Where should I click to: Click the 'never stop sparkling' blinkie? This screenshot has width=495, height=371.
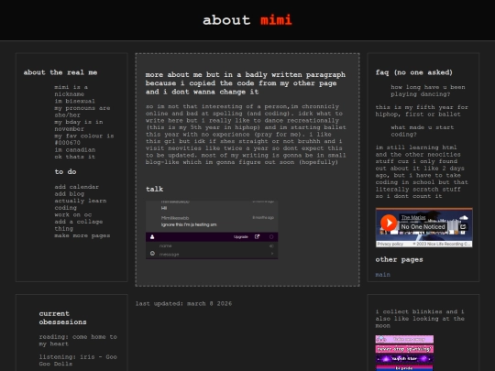click(x=404, y=349)
